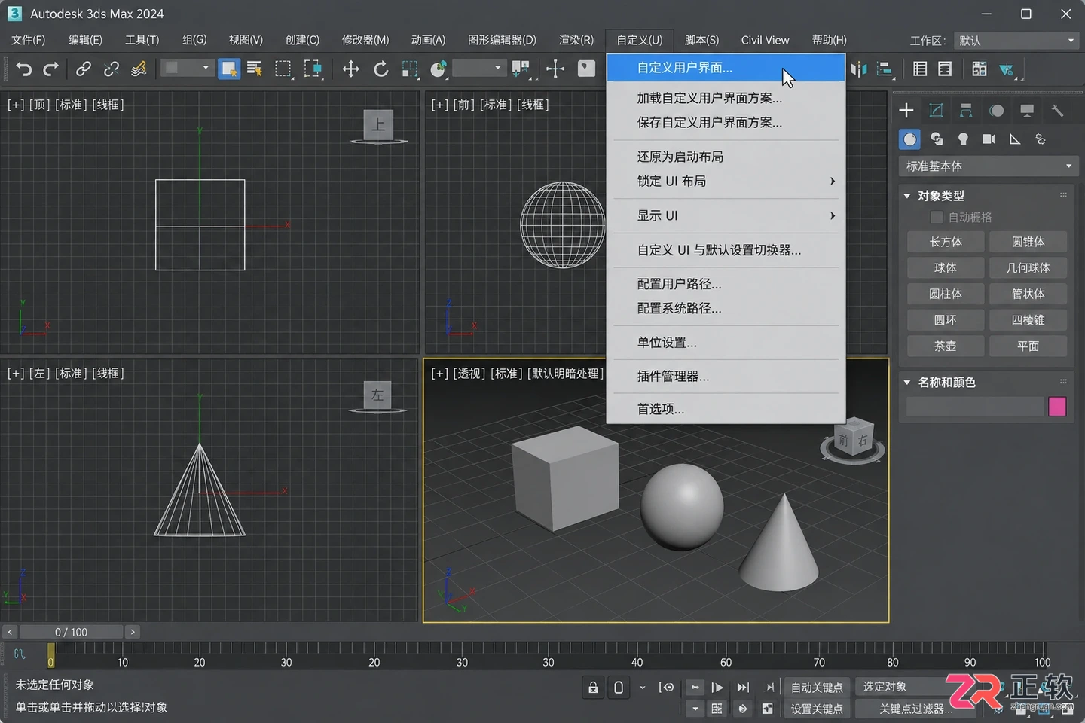This screenshot has height=723, width=1085.
Task: Switch to the Display command panel tab
Action: [x=1027, y=111]
